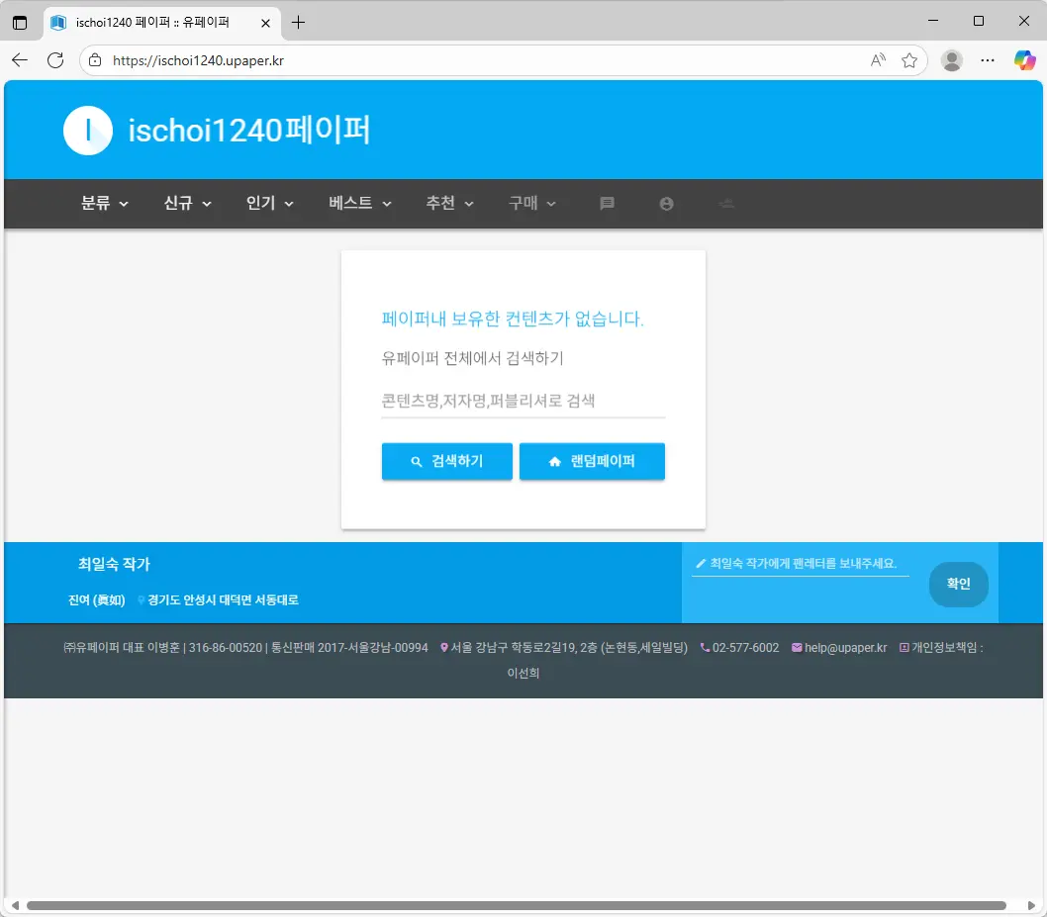Open the 베스트 dropdown menu
Image resolution: width=1047 pixels, height=917 pixels.
[360, 204]
